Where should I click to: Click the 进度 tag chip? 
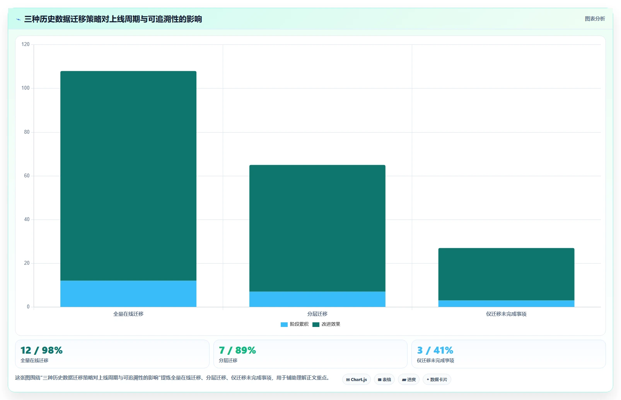pyautogui.click(x=409, y=380)
